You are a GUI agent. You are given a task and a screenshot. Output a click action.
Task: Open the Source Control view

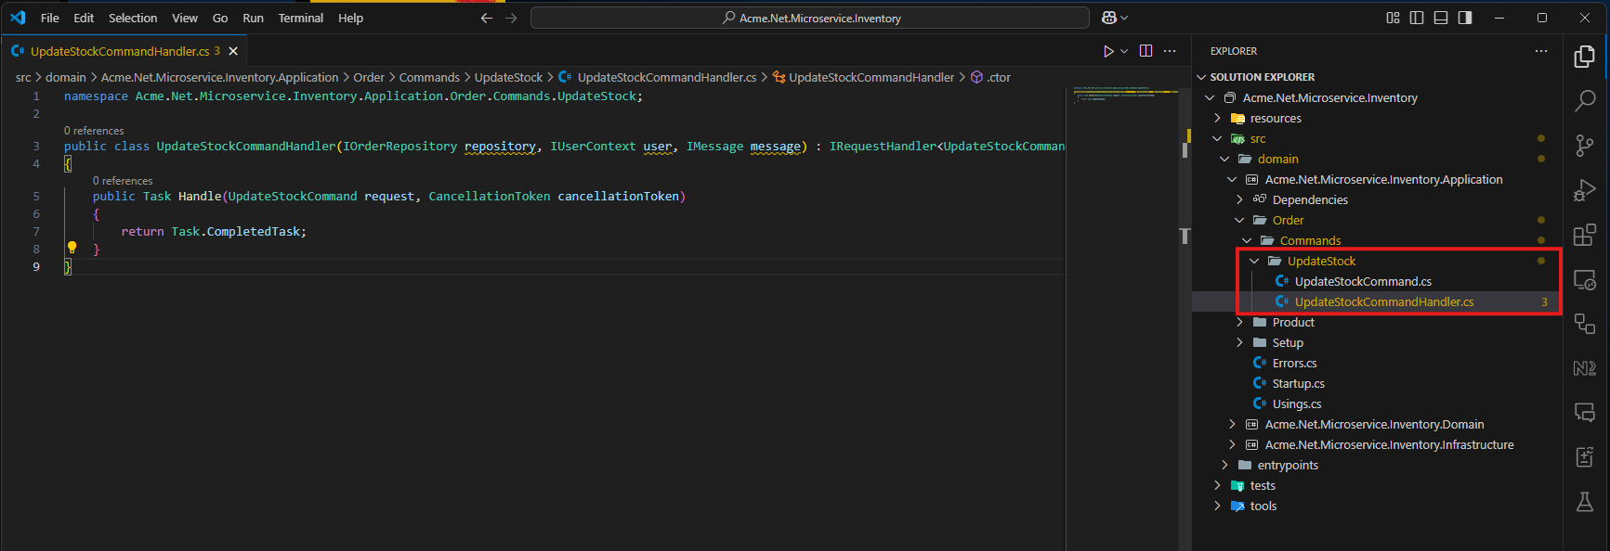point(1585,146)
